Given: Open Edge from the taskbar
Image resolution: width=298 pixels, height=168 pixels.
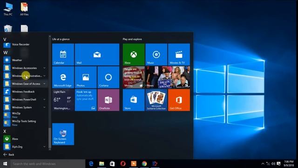Looking at the screenshot, I should (91, 164).
